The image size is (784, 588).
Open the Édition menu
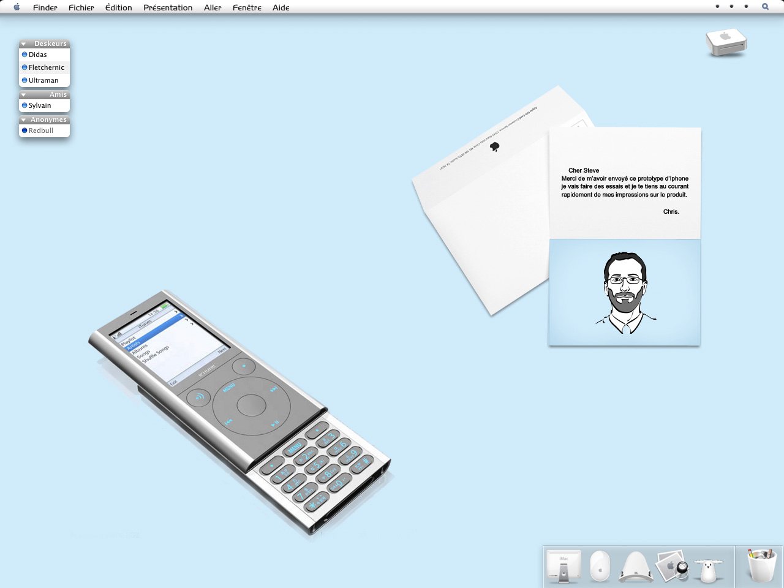(119, 7)
